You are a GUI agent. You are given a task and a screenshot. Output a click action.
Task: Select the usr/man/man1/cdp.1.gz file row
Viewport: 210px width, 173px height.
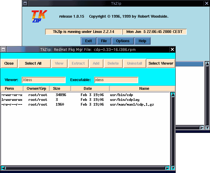85,104
